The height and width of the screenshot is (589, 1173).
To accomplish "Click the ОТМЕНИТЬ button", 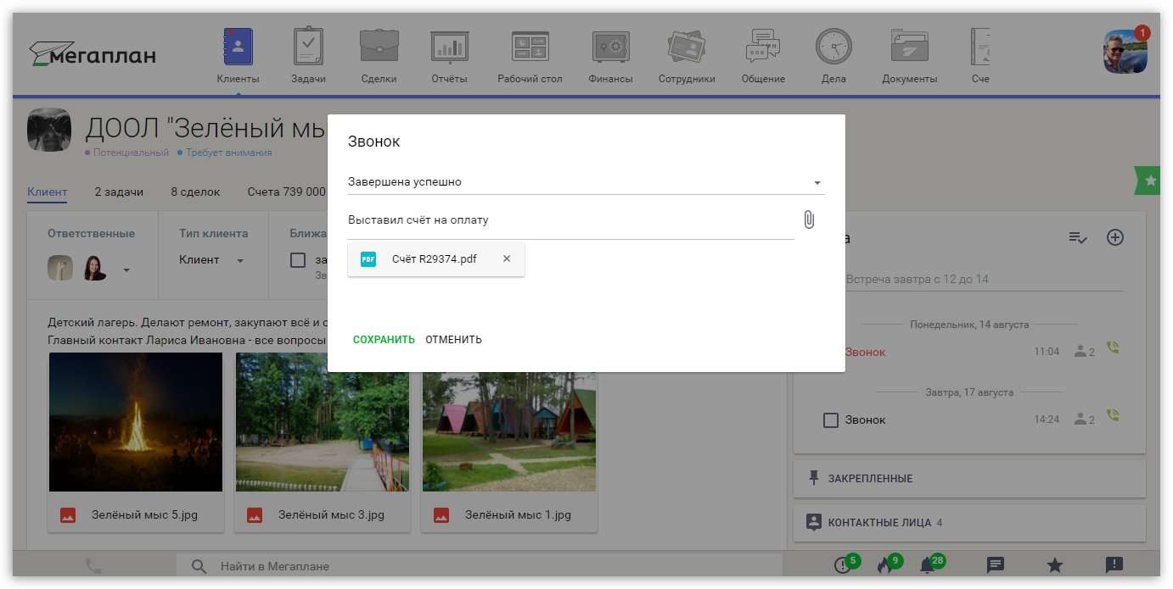I will pyautogui.click(x=453, y=340).
